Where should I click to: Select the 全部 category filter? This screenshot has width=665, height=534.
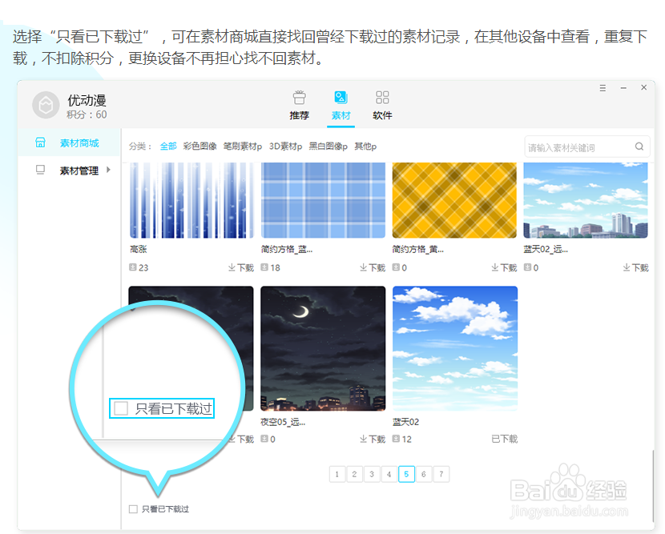click(x=168, y=147)
